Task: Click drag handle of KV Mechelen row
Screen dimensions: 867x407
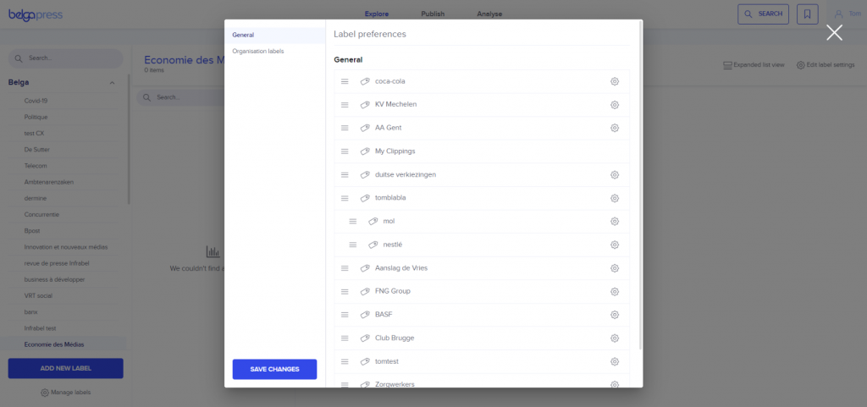Action: 345,104
